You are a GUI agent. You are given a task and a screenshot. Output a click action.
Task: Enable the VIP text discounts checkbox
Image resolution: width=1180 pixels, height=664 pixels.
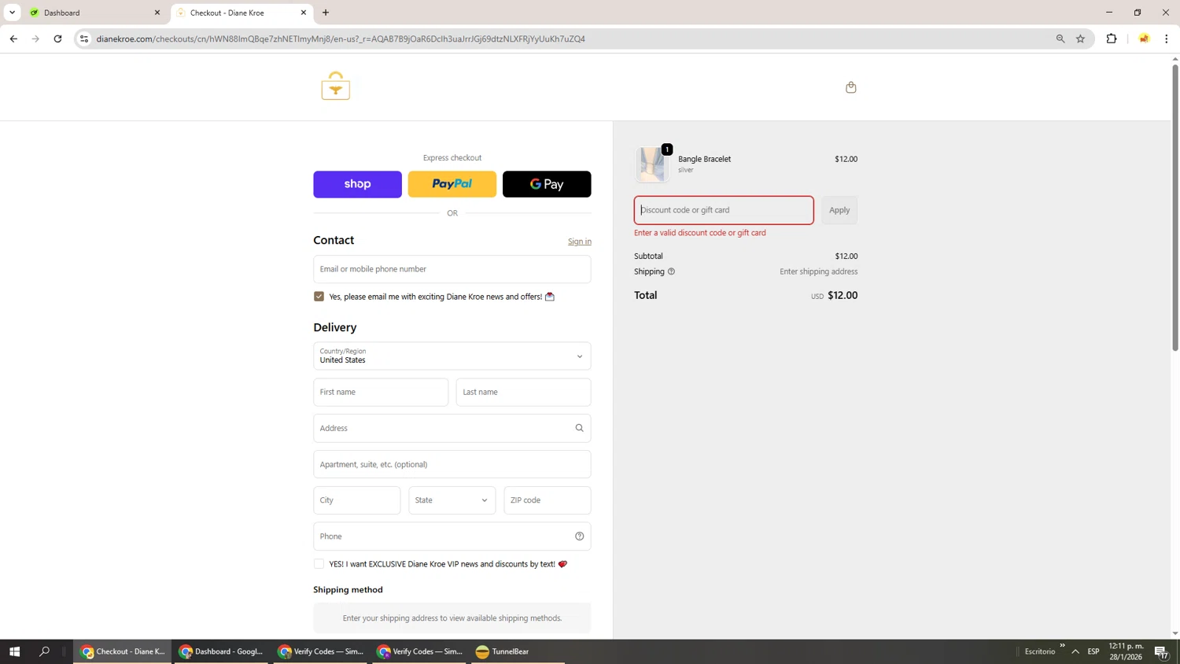point(319,564)
